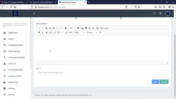Insert a numbered list
The image size is (176, 99).
[55, 32]
